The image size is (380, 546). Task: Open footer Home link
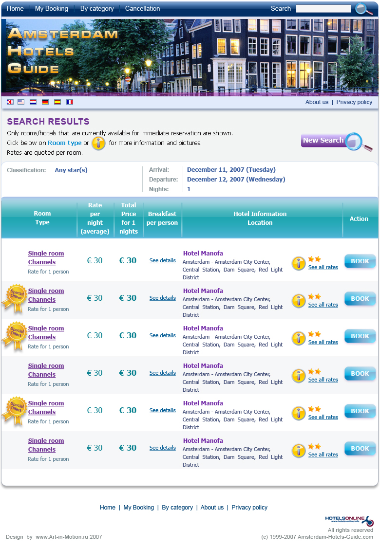point(107,508)
